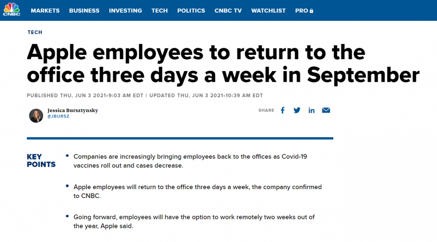This screenshot has height=242, width=437.
Task: Open the @JBURSZ Twitter handle link
Action: click(58, 116)
